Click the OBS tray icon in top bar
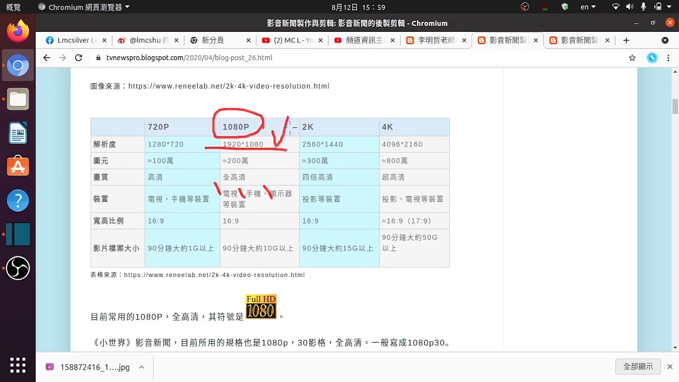Screen dimensions: 679x382 tap(525, 7)
